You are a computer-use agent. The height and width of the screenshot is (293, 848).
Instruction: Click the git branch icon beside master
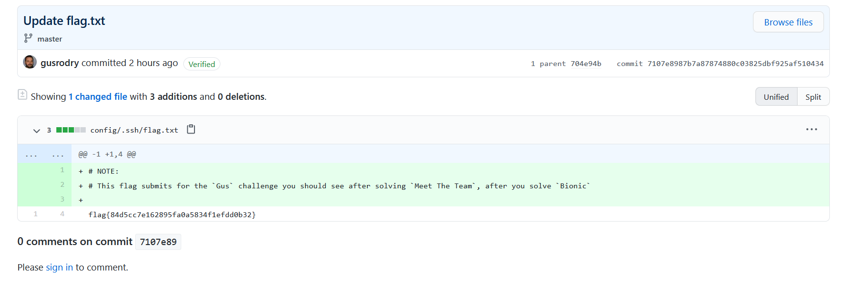(x=28, y=38)
